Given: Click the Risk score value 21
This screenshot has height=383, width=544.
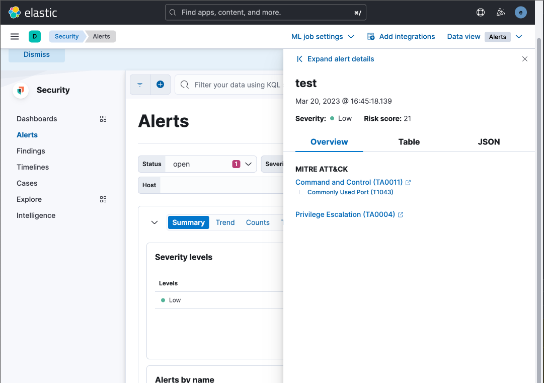Looking at the screenshot, I should click(407, 119).
